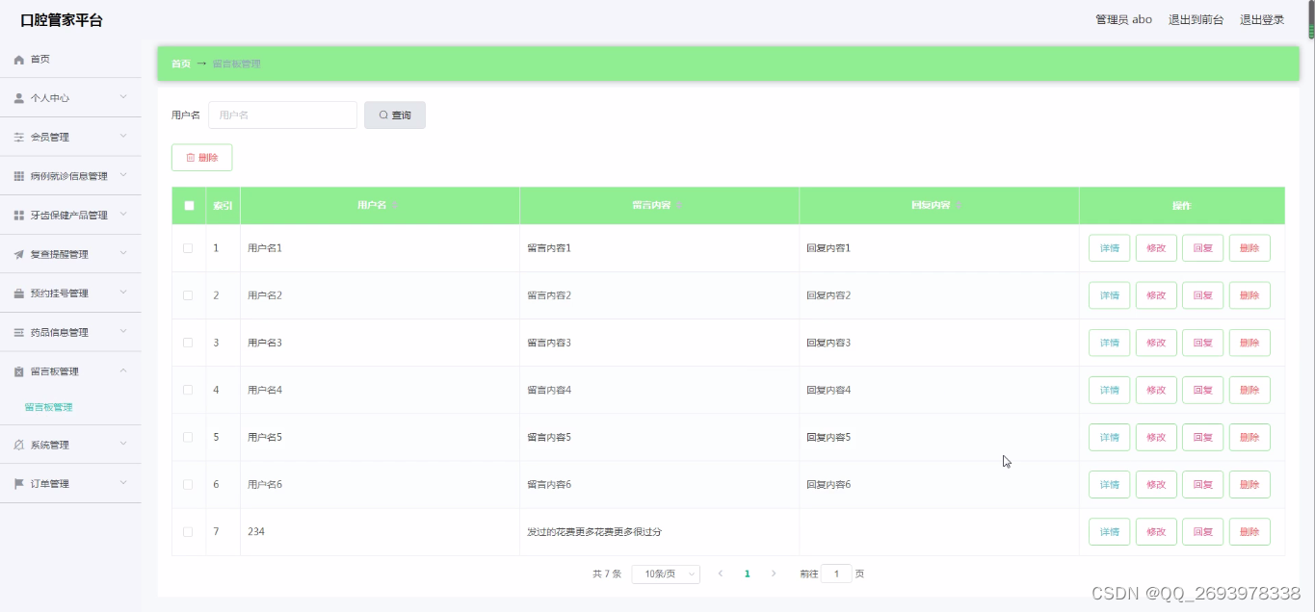This screenshot has height=612, width=1315.
Task: Click the 前往 page number input
Action: point(836,574)
